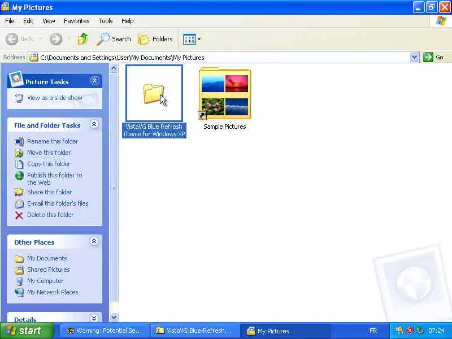
Task: Click the globe Publish icon
Action: pyautogui.click(x=19, y=176)
